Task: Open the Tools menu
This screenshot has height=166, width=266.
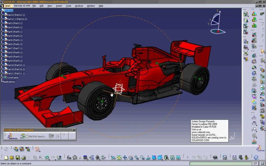Action: pos(68,6)
